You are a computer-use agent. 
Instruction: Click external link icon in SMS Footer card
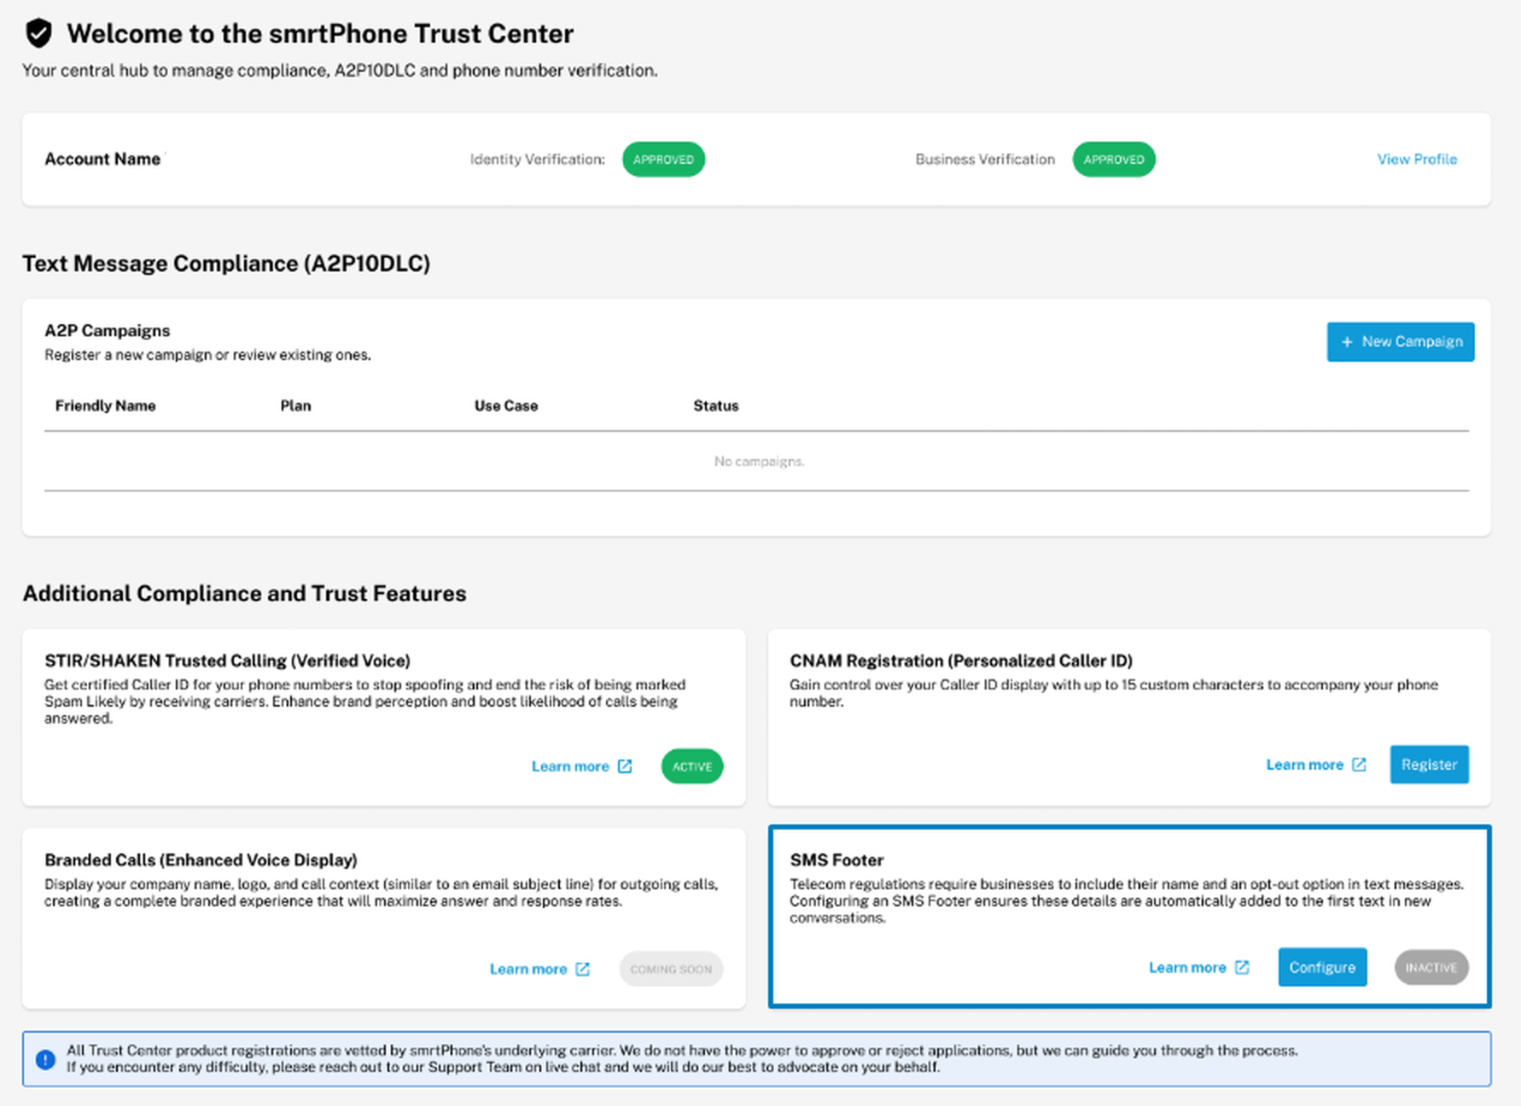1242,968
